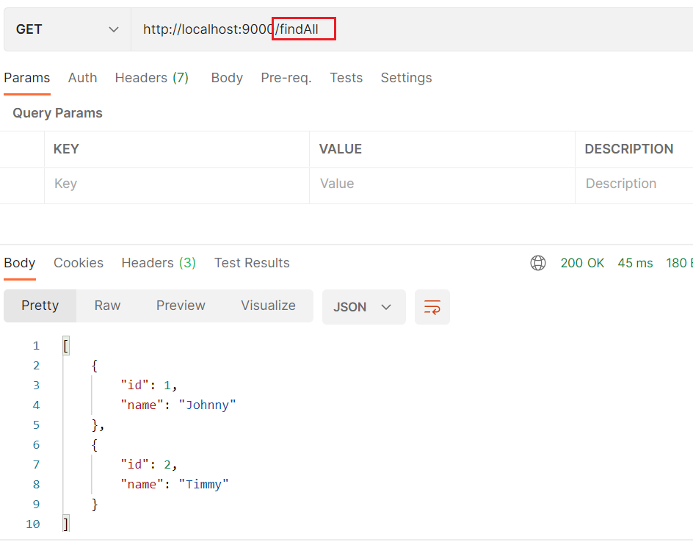The width and height of the screenshot is (693, 542).
Task: Select the response Body tab
Action: 19,263
